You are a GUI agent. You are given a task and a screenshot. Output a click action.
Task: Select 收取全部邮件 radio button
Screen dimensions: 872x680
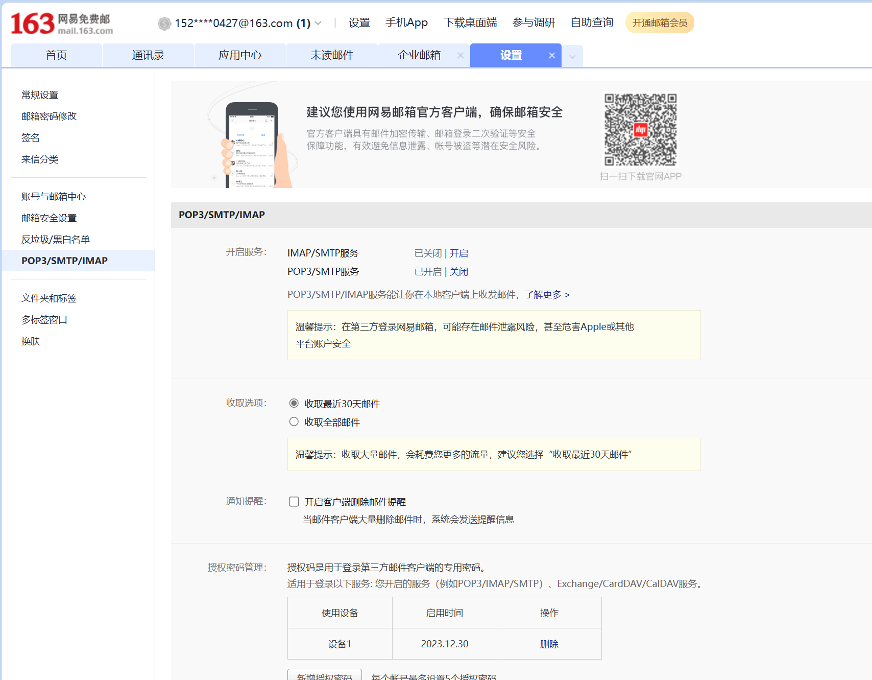tap(294, 422)
